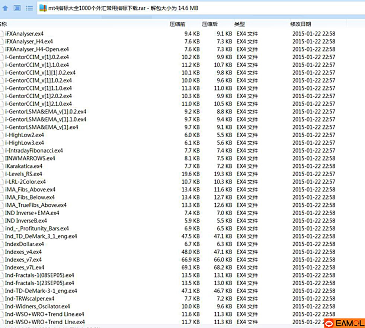365x328 pixels.
Task: Select file IINWMARROWS.ex4
Action: (x=30, y=158)
